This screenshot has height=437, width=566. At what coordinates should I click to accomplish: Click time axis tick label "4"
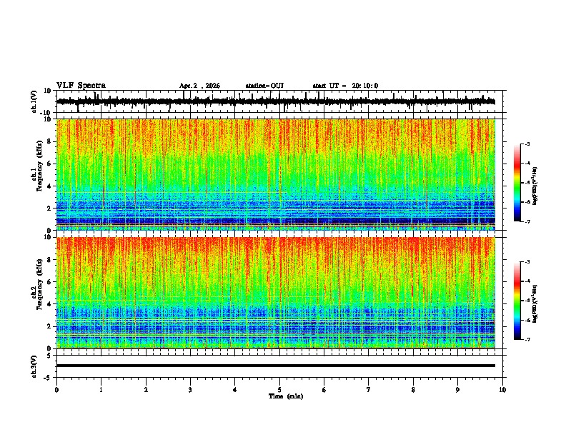point(235,390)
